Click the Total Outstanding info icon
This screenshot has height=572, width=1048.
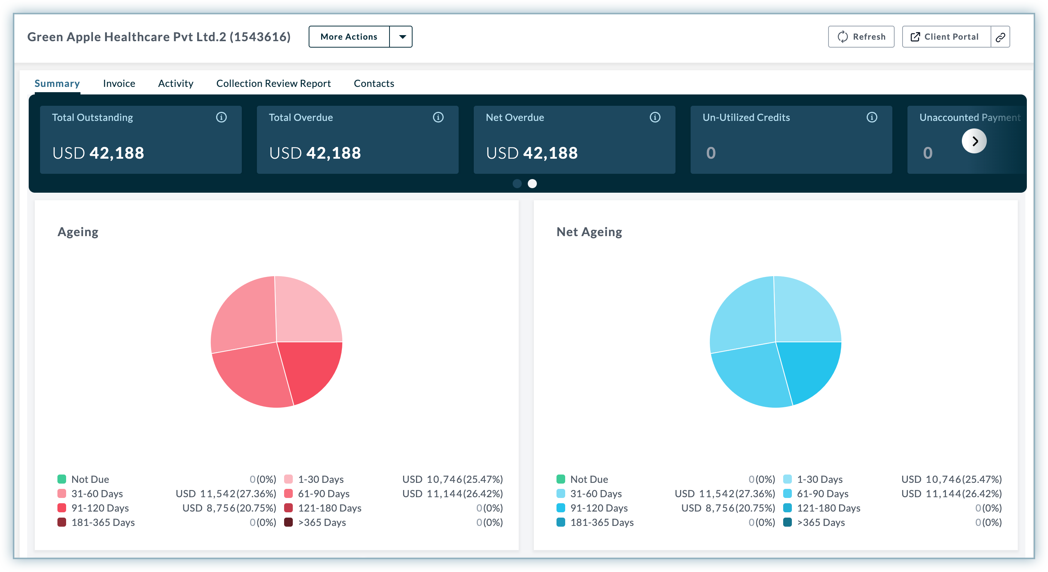[221, 117]
